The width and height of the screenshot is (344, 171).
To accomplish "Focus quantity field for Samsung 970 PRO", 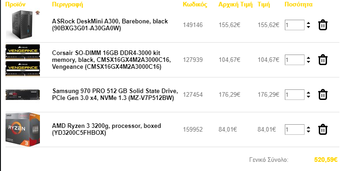I will pos(294,95).
